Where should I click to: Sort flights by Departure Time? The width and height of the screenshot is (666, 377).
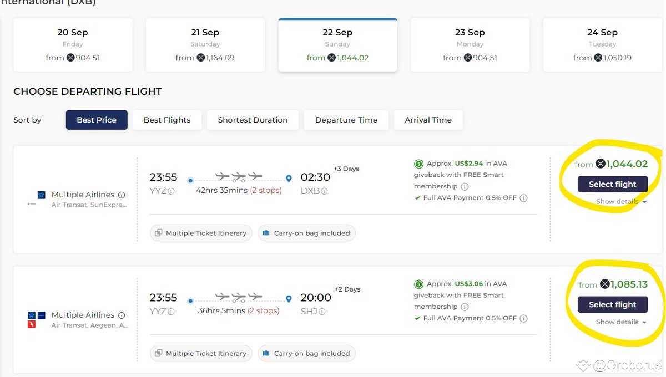click(x=346, y=119)
